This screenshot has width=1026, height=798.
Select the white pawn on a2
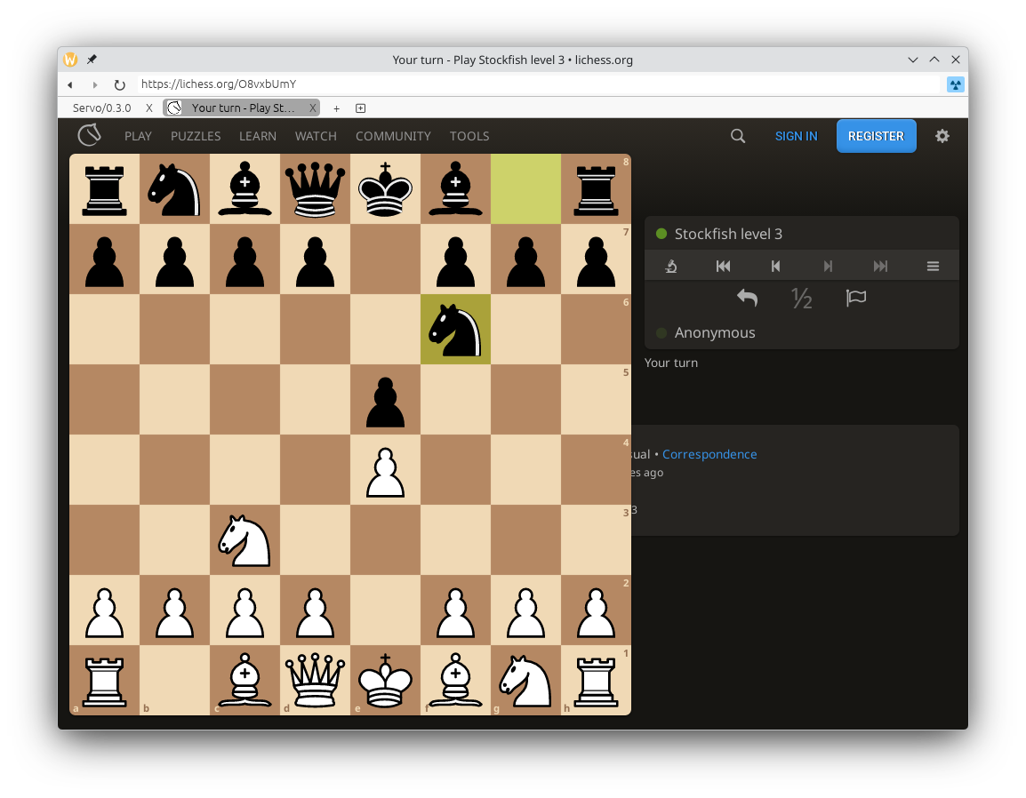pyautogui.click(x=105, y=610)
